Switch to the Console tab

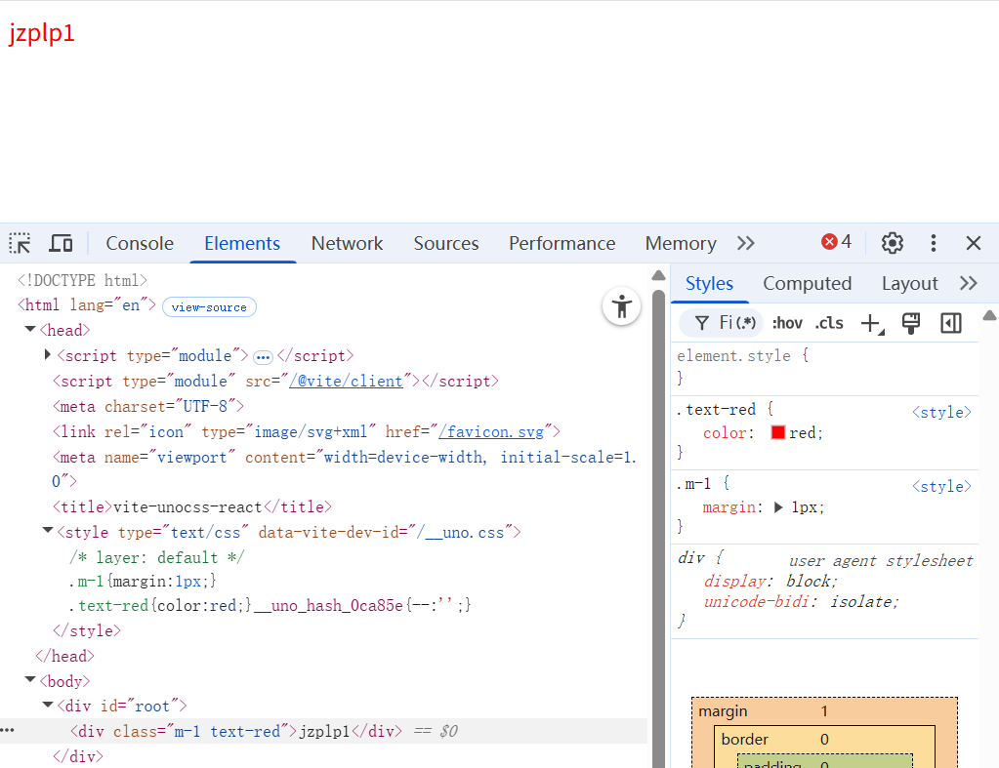tap(140, 243)
